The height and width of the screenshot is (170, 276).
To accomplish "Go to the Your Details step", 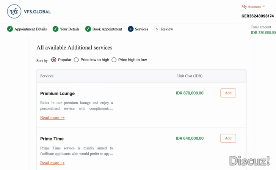I will coord(69,29).
